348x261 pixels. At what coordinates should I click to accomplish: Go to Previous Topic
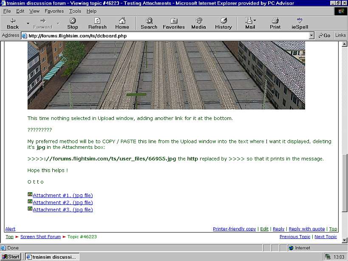[295, 237]
